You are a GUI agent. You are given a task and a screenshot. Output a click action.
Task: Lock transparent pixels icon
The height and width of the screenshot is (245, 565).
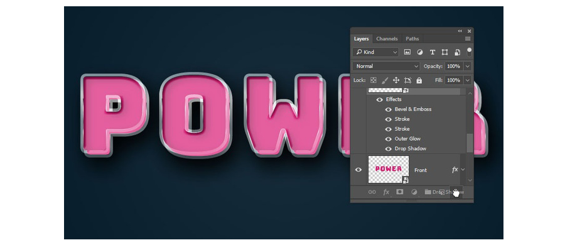pos(374,80)
